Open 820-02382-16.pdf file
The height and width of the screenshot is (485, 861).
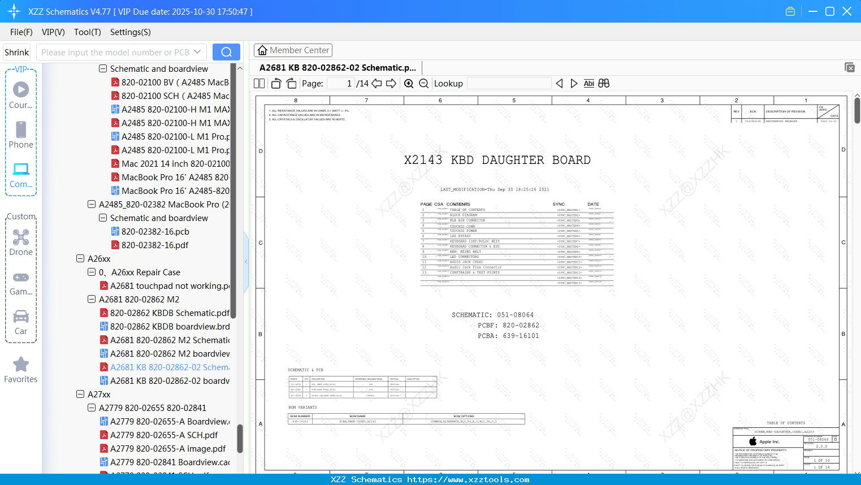(x=149, y=245)
